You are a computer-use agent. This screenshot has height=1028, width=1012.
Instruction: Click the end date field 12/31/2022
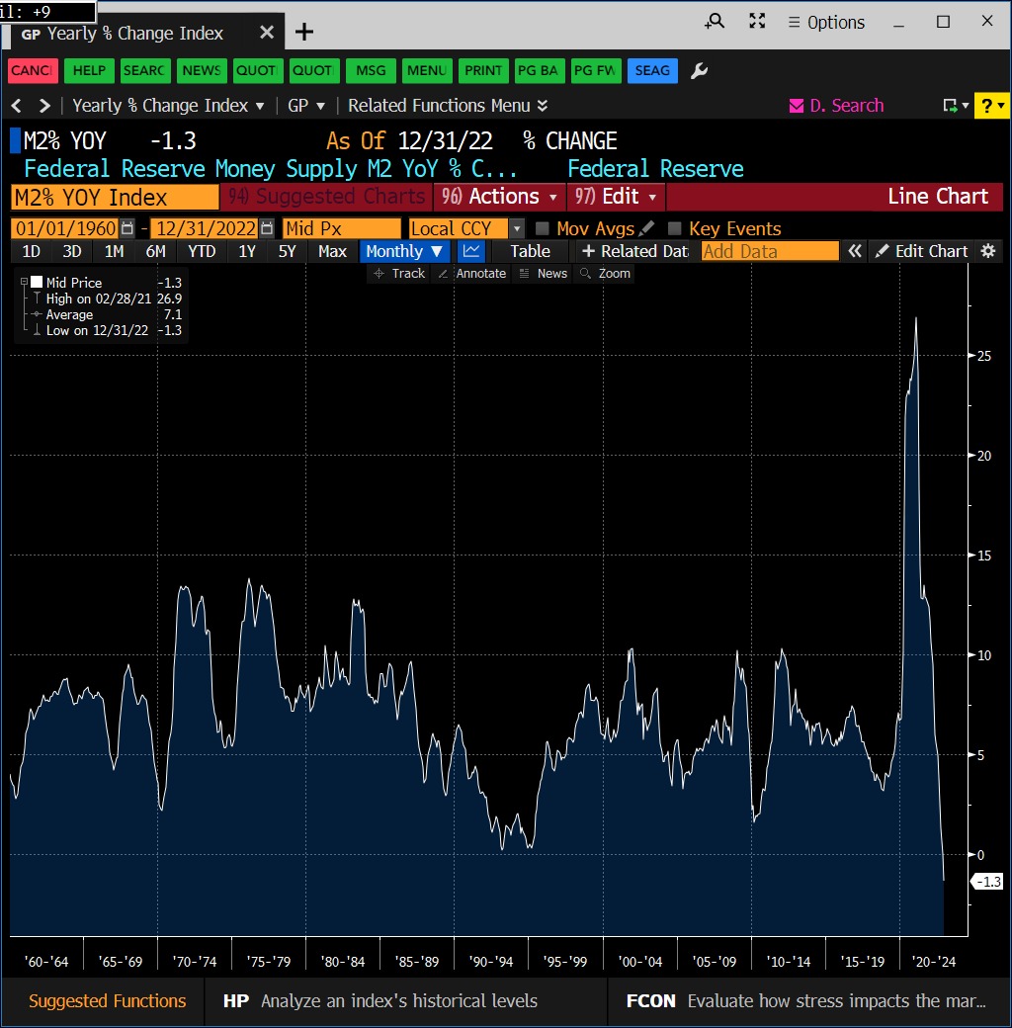click(205, 228)
